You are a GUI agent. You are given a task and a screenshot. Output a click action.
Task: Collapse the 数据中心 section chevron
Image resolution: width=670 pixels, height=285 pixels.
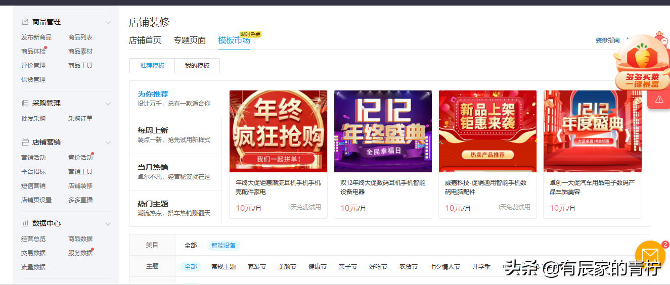click(x=108, y=224)
